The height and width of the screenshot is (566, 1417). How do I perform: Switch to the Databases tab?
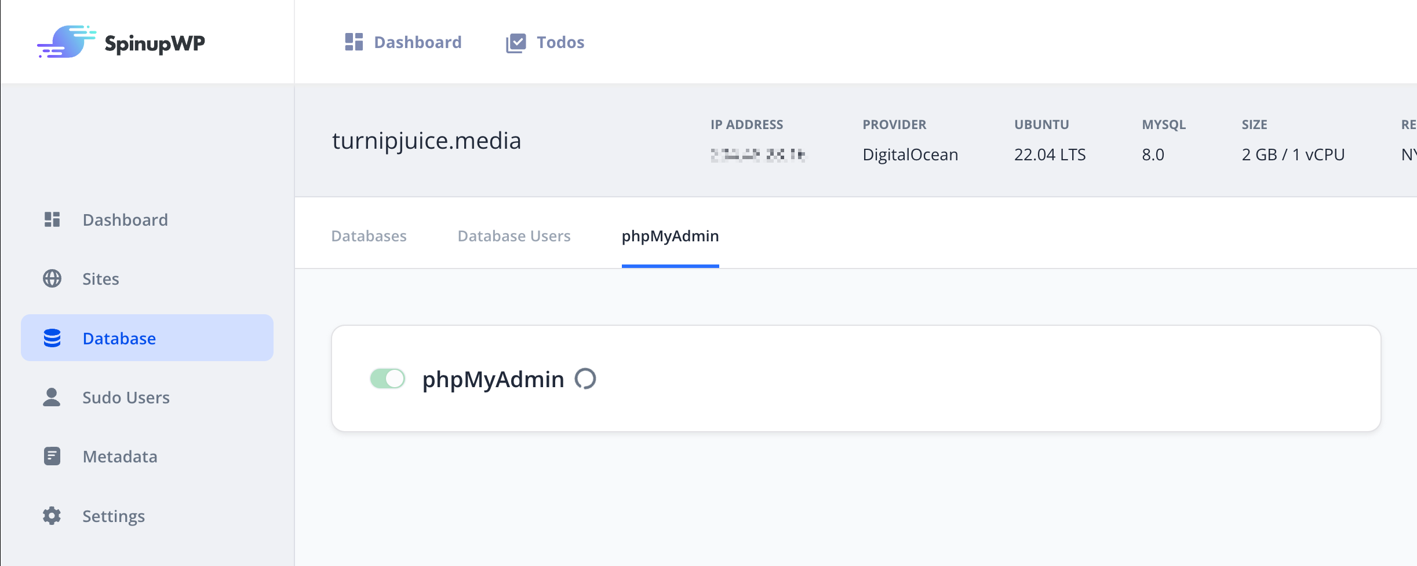pyautogui.click(x=369, y=236)
